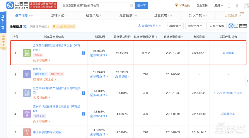Switch to the 知识产权 tab

[198, 16]
